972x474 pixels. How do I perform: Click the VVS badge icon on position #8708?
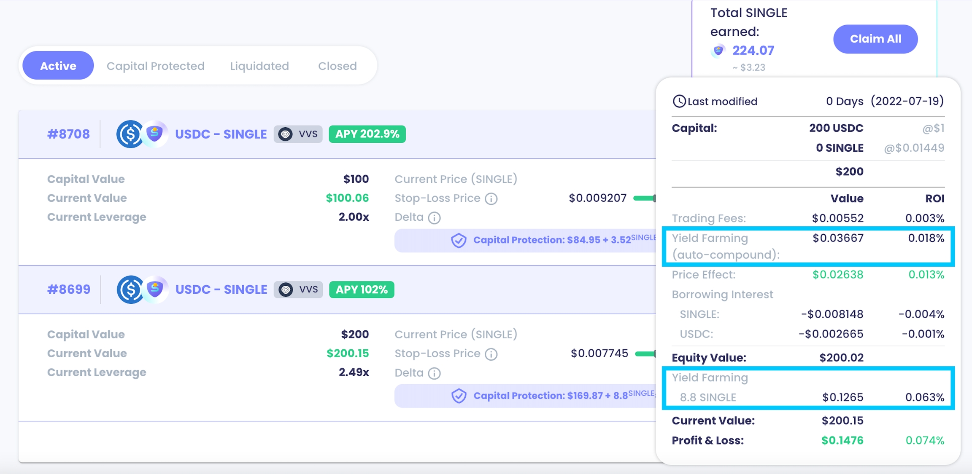click(286, 134)
